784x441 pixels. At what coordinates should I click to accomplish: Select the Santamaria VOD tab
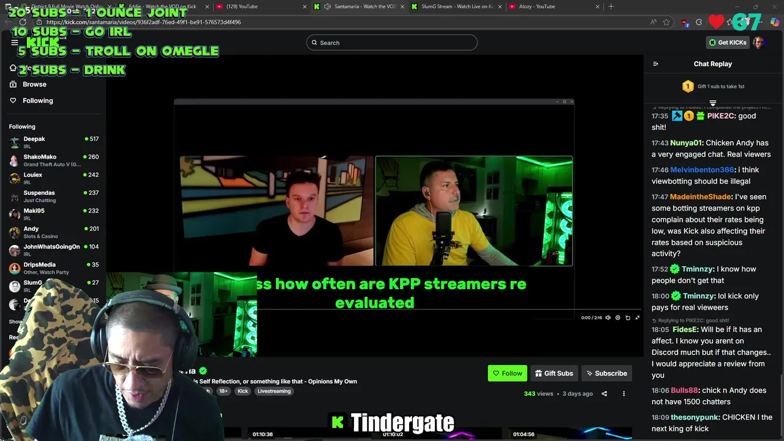tap(358, 6)
